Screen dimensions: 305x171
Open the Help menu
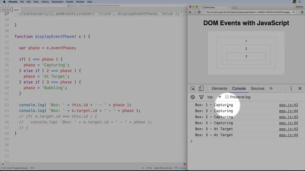[x=90, y=2]
